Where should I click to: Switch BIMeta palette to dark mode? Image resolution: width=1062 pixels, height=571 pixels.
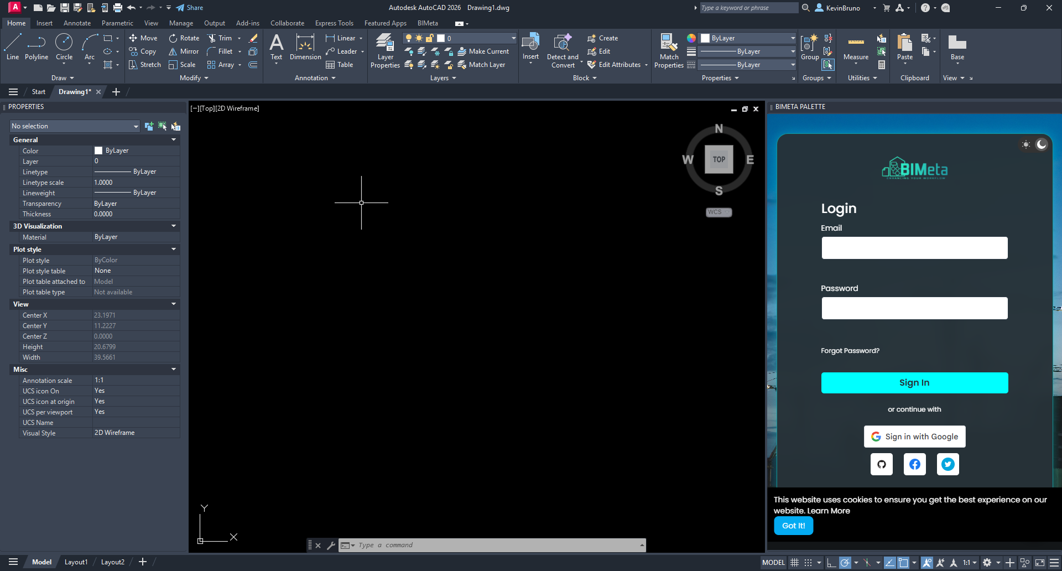(1042, 144)
